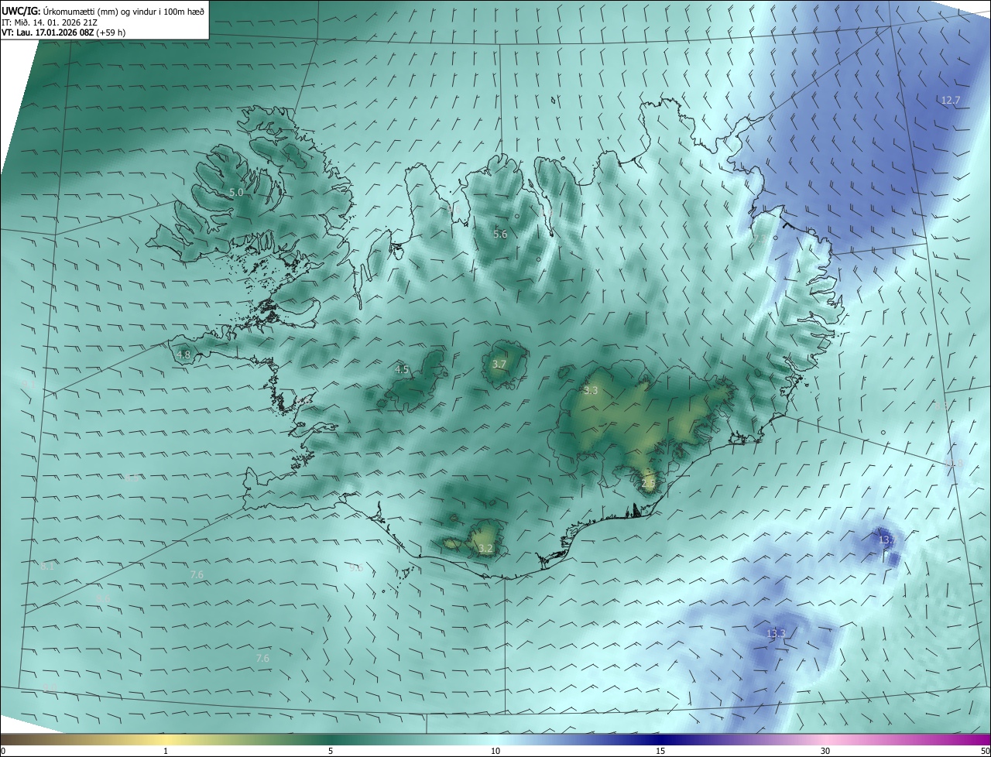This screenshot has height=757, width=991.
Task: Click the colour scale tick labelled 0
Action: (x=3, y=751)
